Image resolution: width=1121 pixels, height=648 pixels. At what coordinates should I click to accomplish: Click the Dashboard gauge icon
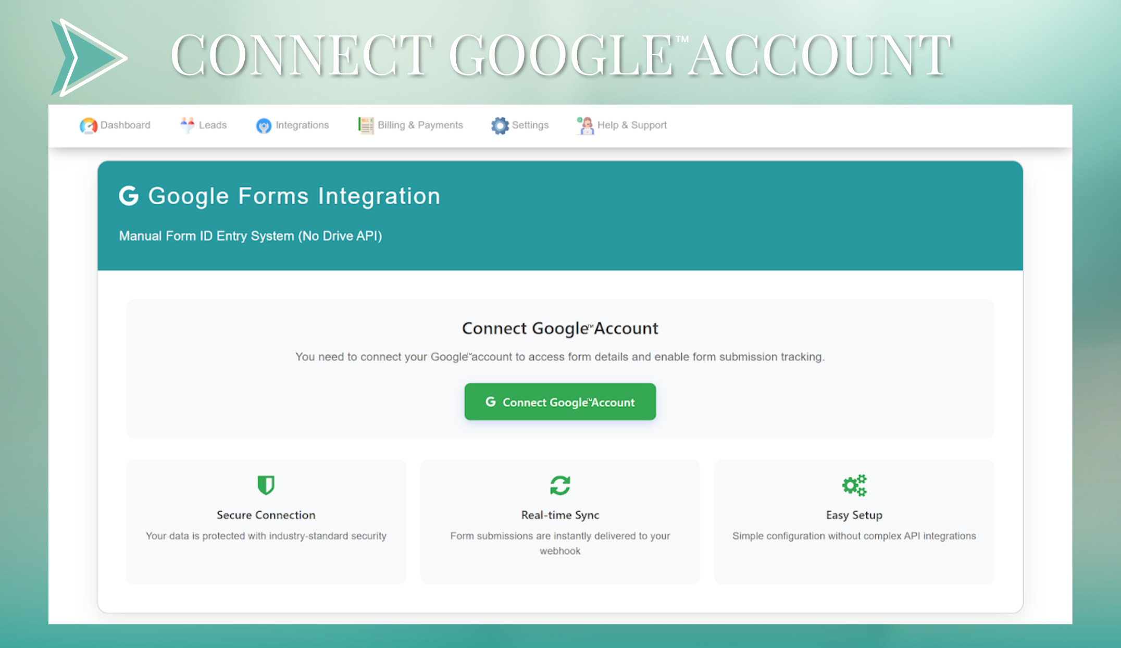click(x=89, y=126)
